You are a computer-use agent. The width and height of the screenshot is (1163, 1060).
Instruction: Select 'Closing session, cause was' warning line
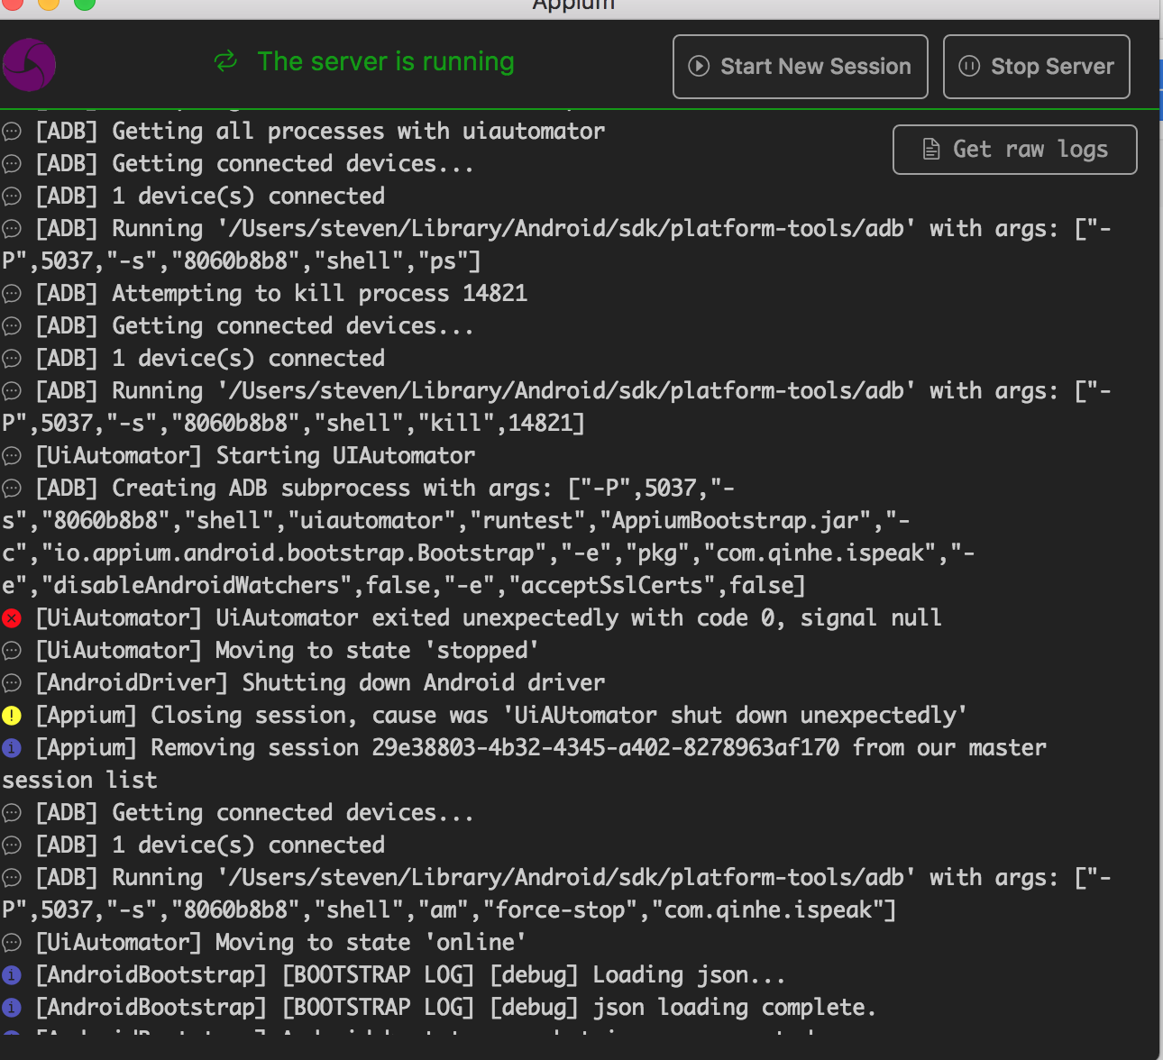pyautogui.click(x=501, y=716)
